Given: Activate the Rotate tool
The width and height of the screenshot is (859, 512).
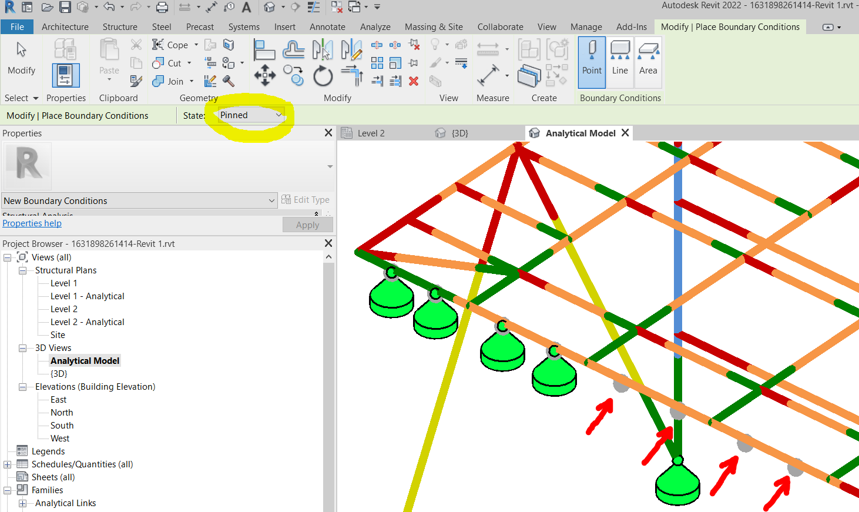Looking at the screenshot, I should [322, 75].
